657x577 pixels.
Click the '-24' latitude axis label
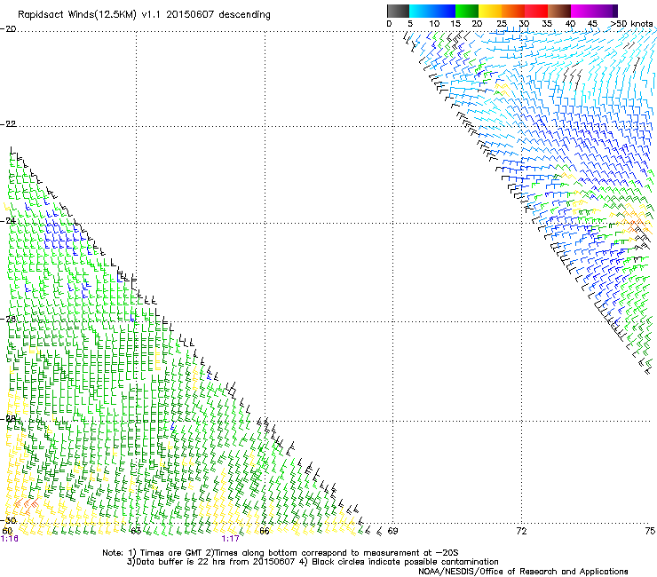(x=8, y=220)
